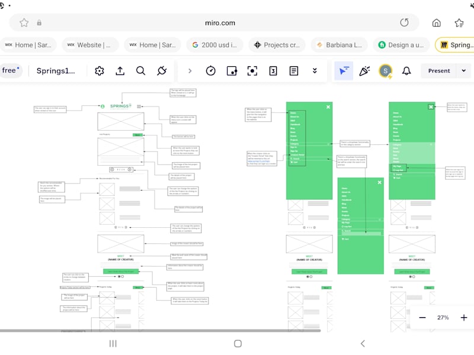The width and height of the screenshot is (474, 355).
Task: Tap the miro.com address field
Action: (220, 23)
